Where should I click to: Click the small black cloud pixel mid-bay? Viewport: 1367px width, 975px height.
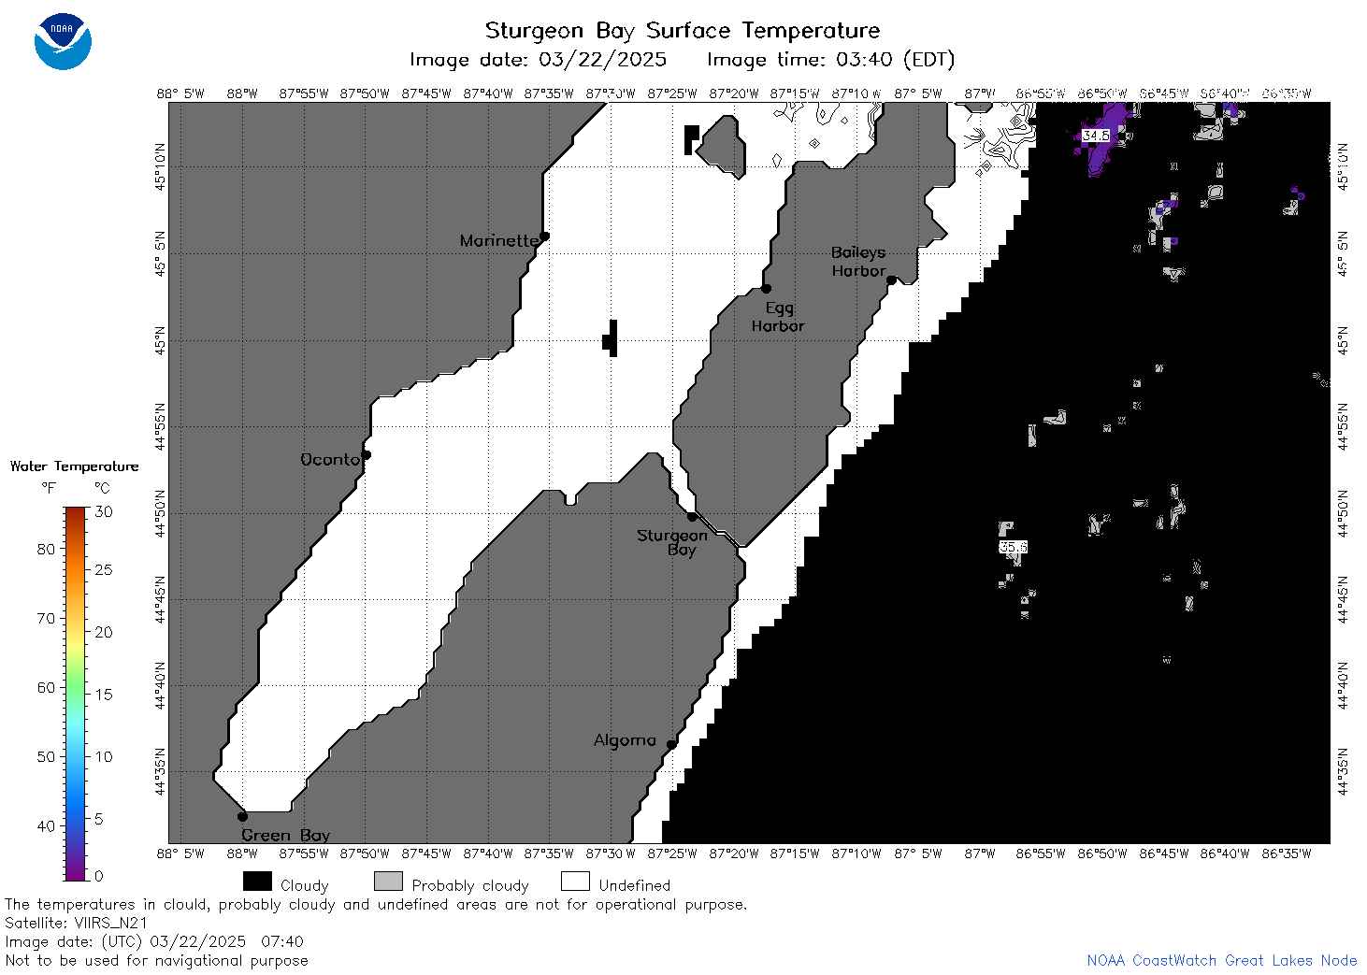tap(610, 337)
